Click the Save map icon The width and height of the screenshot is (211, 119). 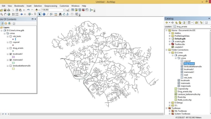[x=5, y=10]
